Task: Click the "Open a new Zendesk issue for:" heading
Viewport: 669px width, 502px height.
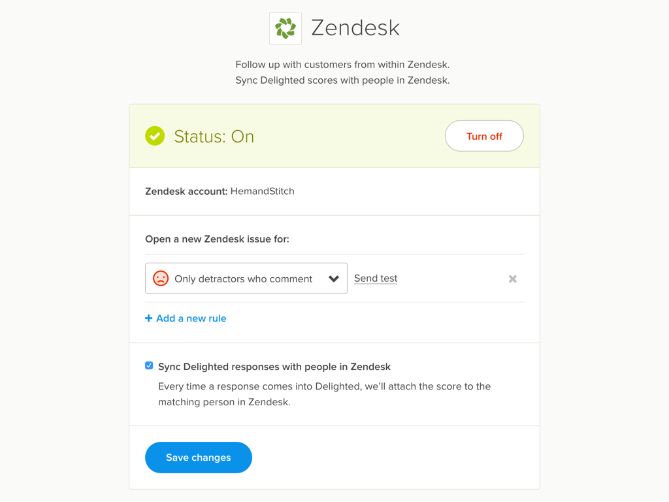Action: pyautogui.click(x=217, y=239)
